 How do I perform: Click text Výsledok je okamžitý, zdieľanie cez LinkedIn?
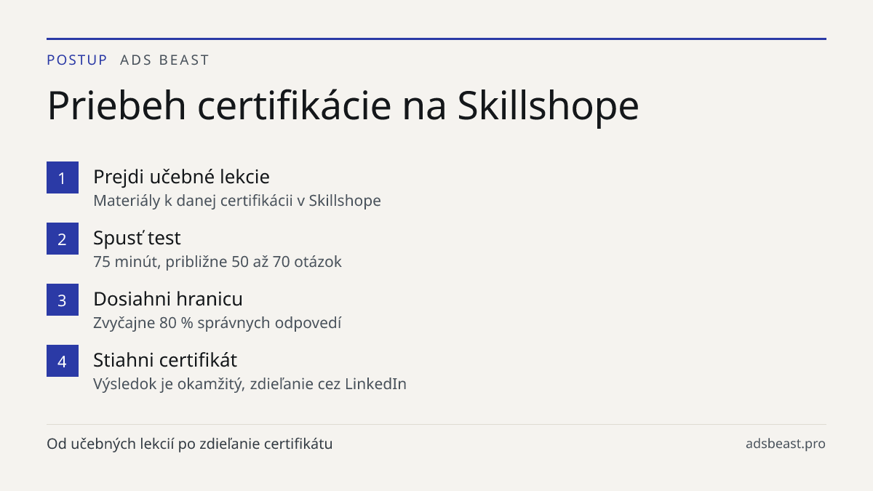click(x=250, y=384)
